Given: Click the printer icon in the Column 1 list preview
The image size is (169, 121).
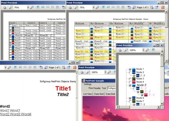Looking at the screenshot, I should pyautogui.click(x=5, y=7).
